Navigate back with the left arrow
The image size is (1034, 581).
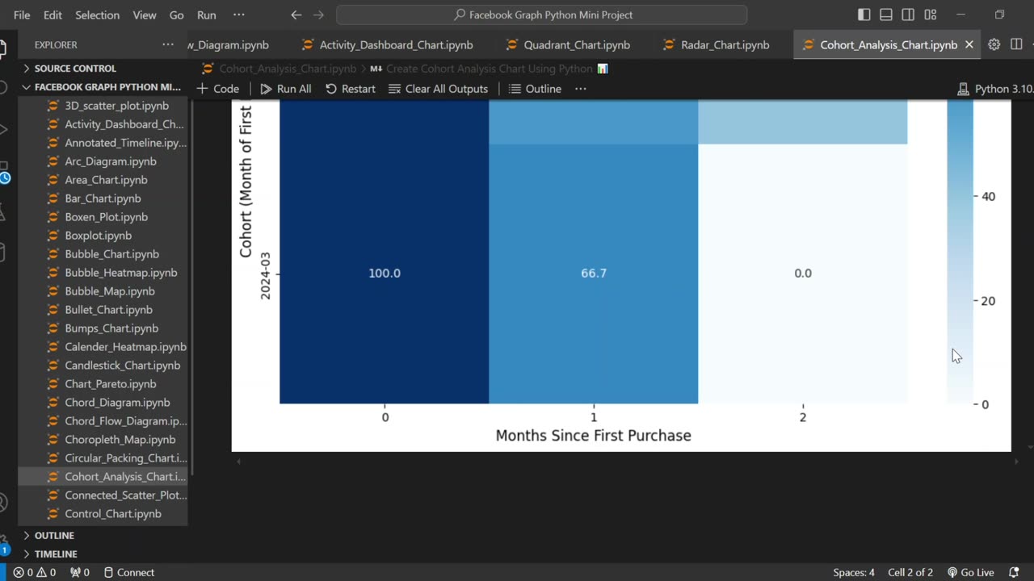point(296,15)
